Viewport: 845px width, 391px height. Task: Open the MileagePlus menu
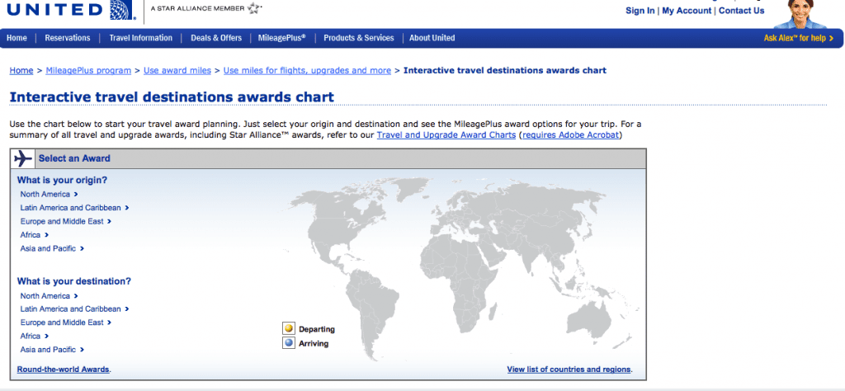tap(281, 38)
